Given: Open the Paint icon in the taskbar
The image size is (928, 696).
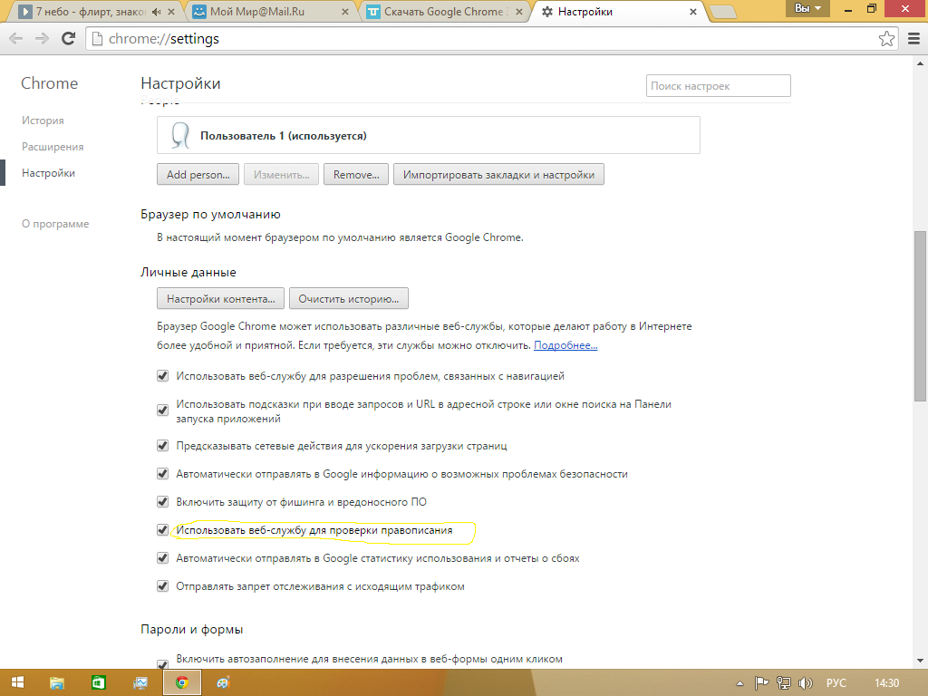Looking at the screenshot, I should [x=223, y=683].
